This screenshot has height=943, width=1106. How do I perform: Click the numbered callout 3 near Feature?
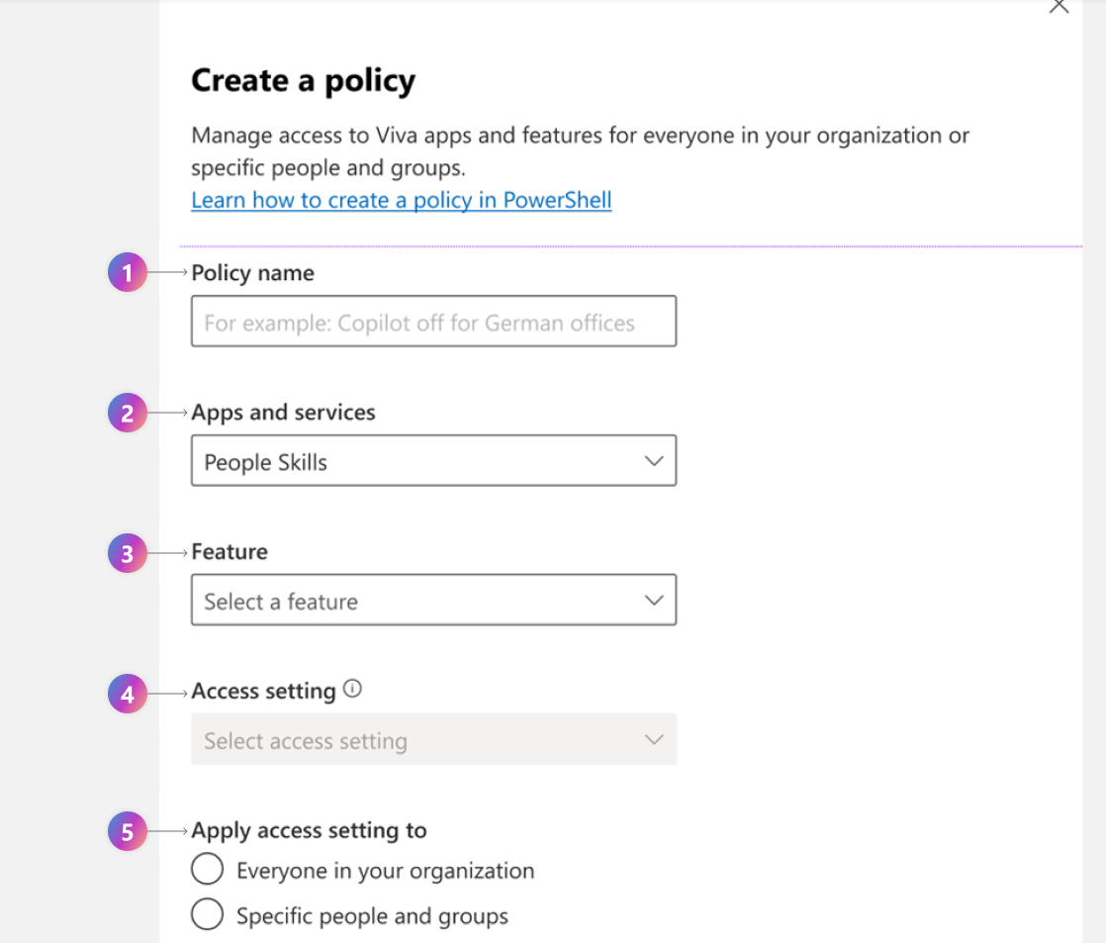tap(127, 553)
